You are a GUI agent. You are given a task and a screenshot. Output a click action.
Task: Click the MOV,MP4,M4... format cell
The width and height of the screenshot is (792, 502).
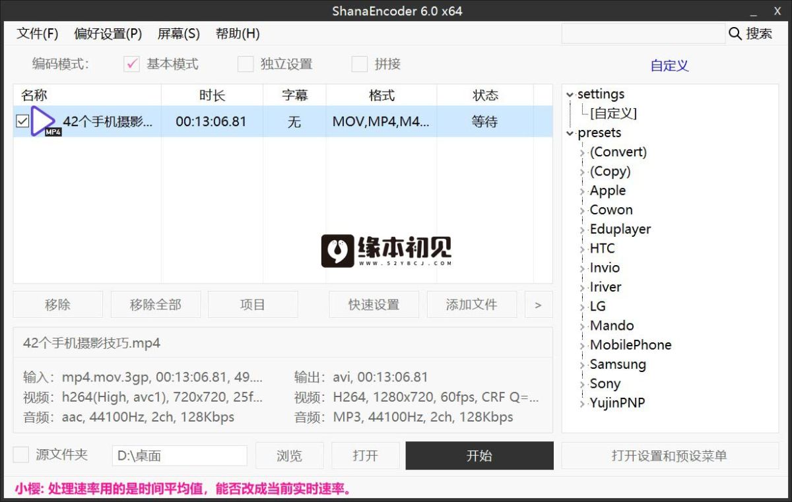[381, 122]
